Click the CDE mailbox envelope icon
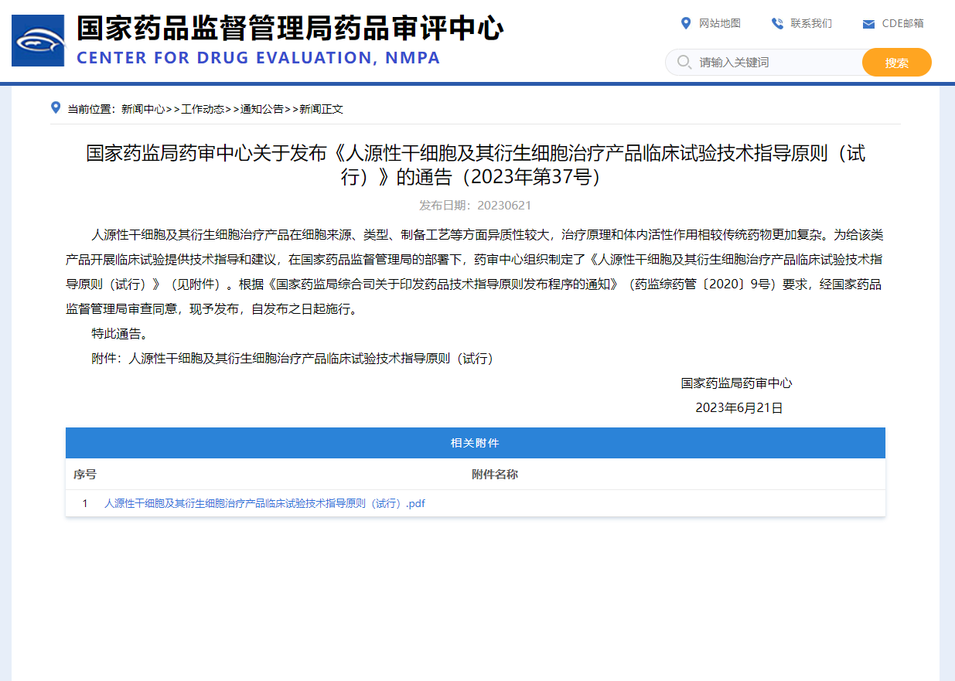The image size is (955, 681). (x=868, y=24)
